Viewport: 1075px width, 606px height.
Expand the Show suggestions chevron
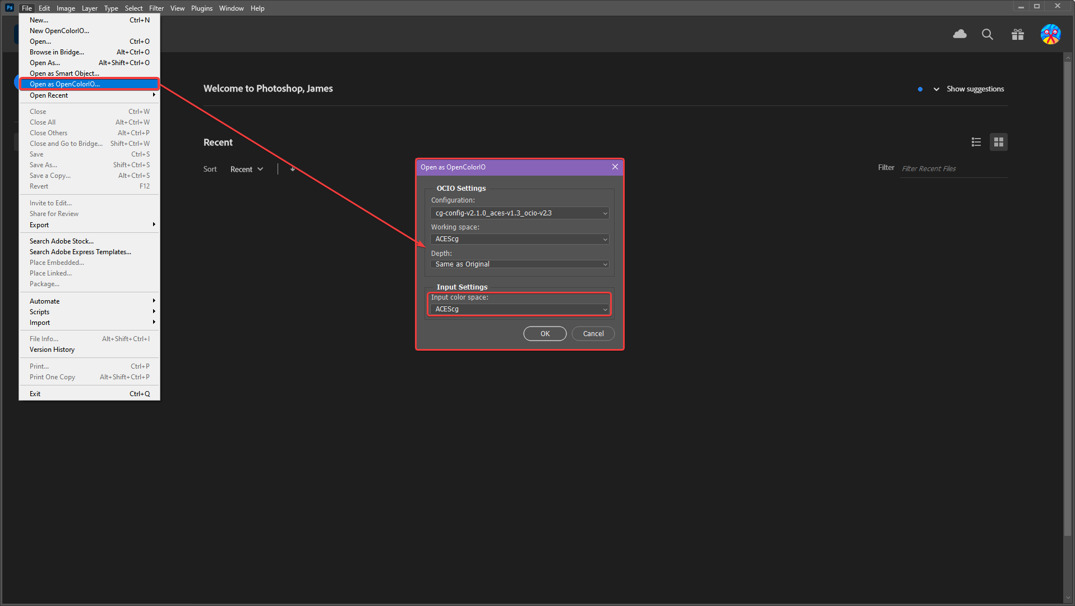coord(936,89)
